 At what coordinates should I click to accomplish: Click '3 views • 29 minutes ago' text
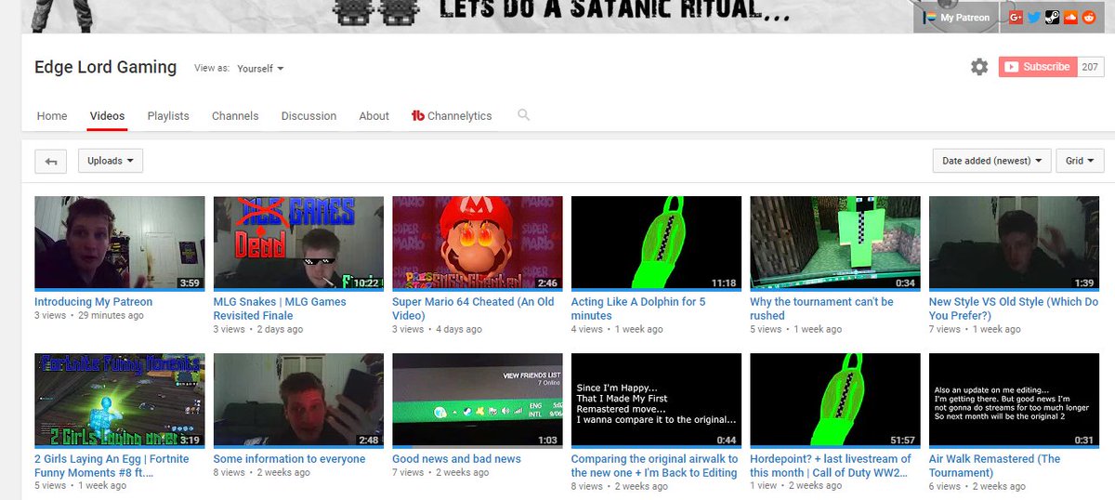(89, 316)
